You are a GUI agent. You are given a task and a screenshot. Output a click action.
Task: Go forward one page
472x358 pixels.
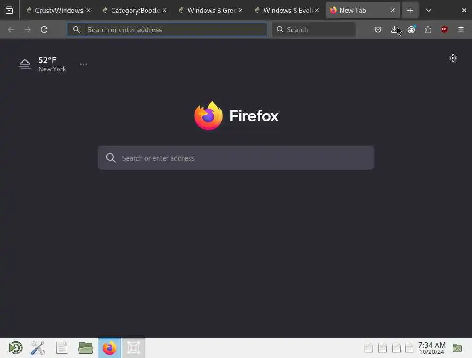click(28, 29)
